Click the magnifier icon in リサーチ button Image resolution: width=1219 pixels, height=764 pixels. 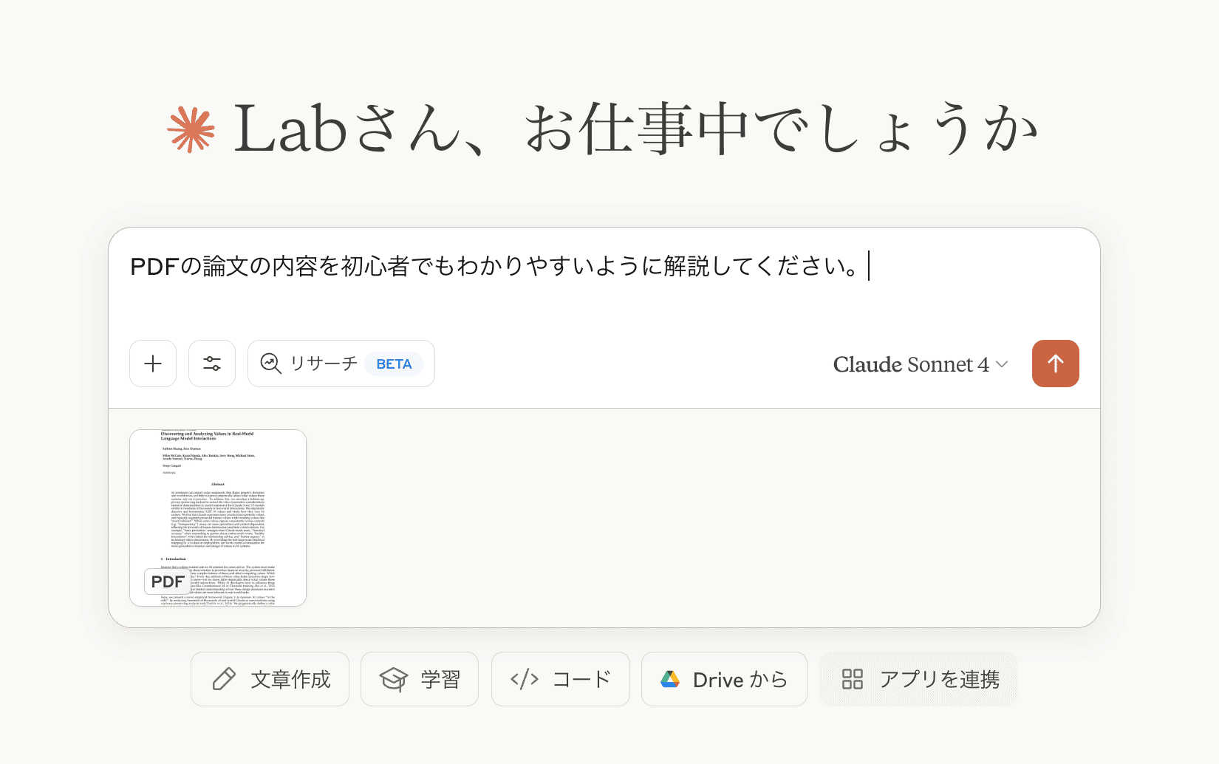pyautogui.click(x=271, y=364)
